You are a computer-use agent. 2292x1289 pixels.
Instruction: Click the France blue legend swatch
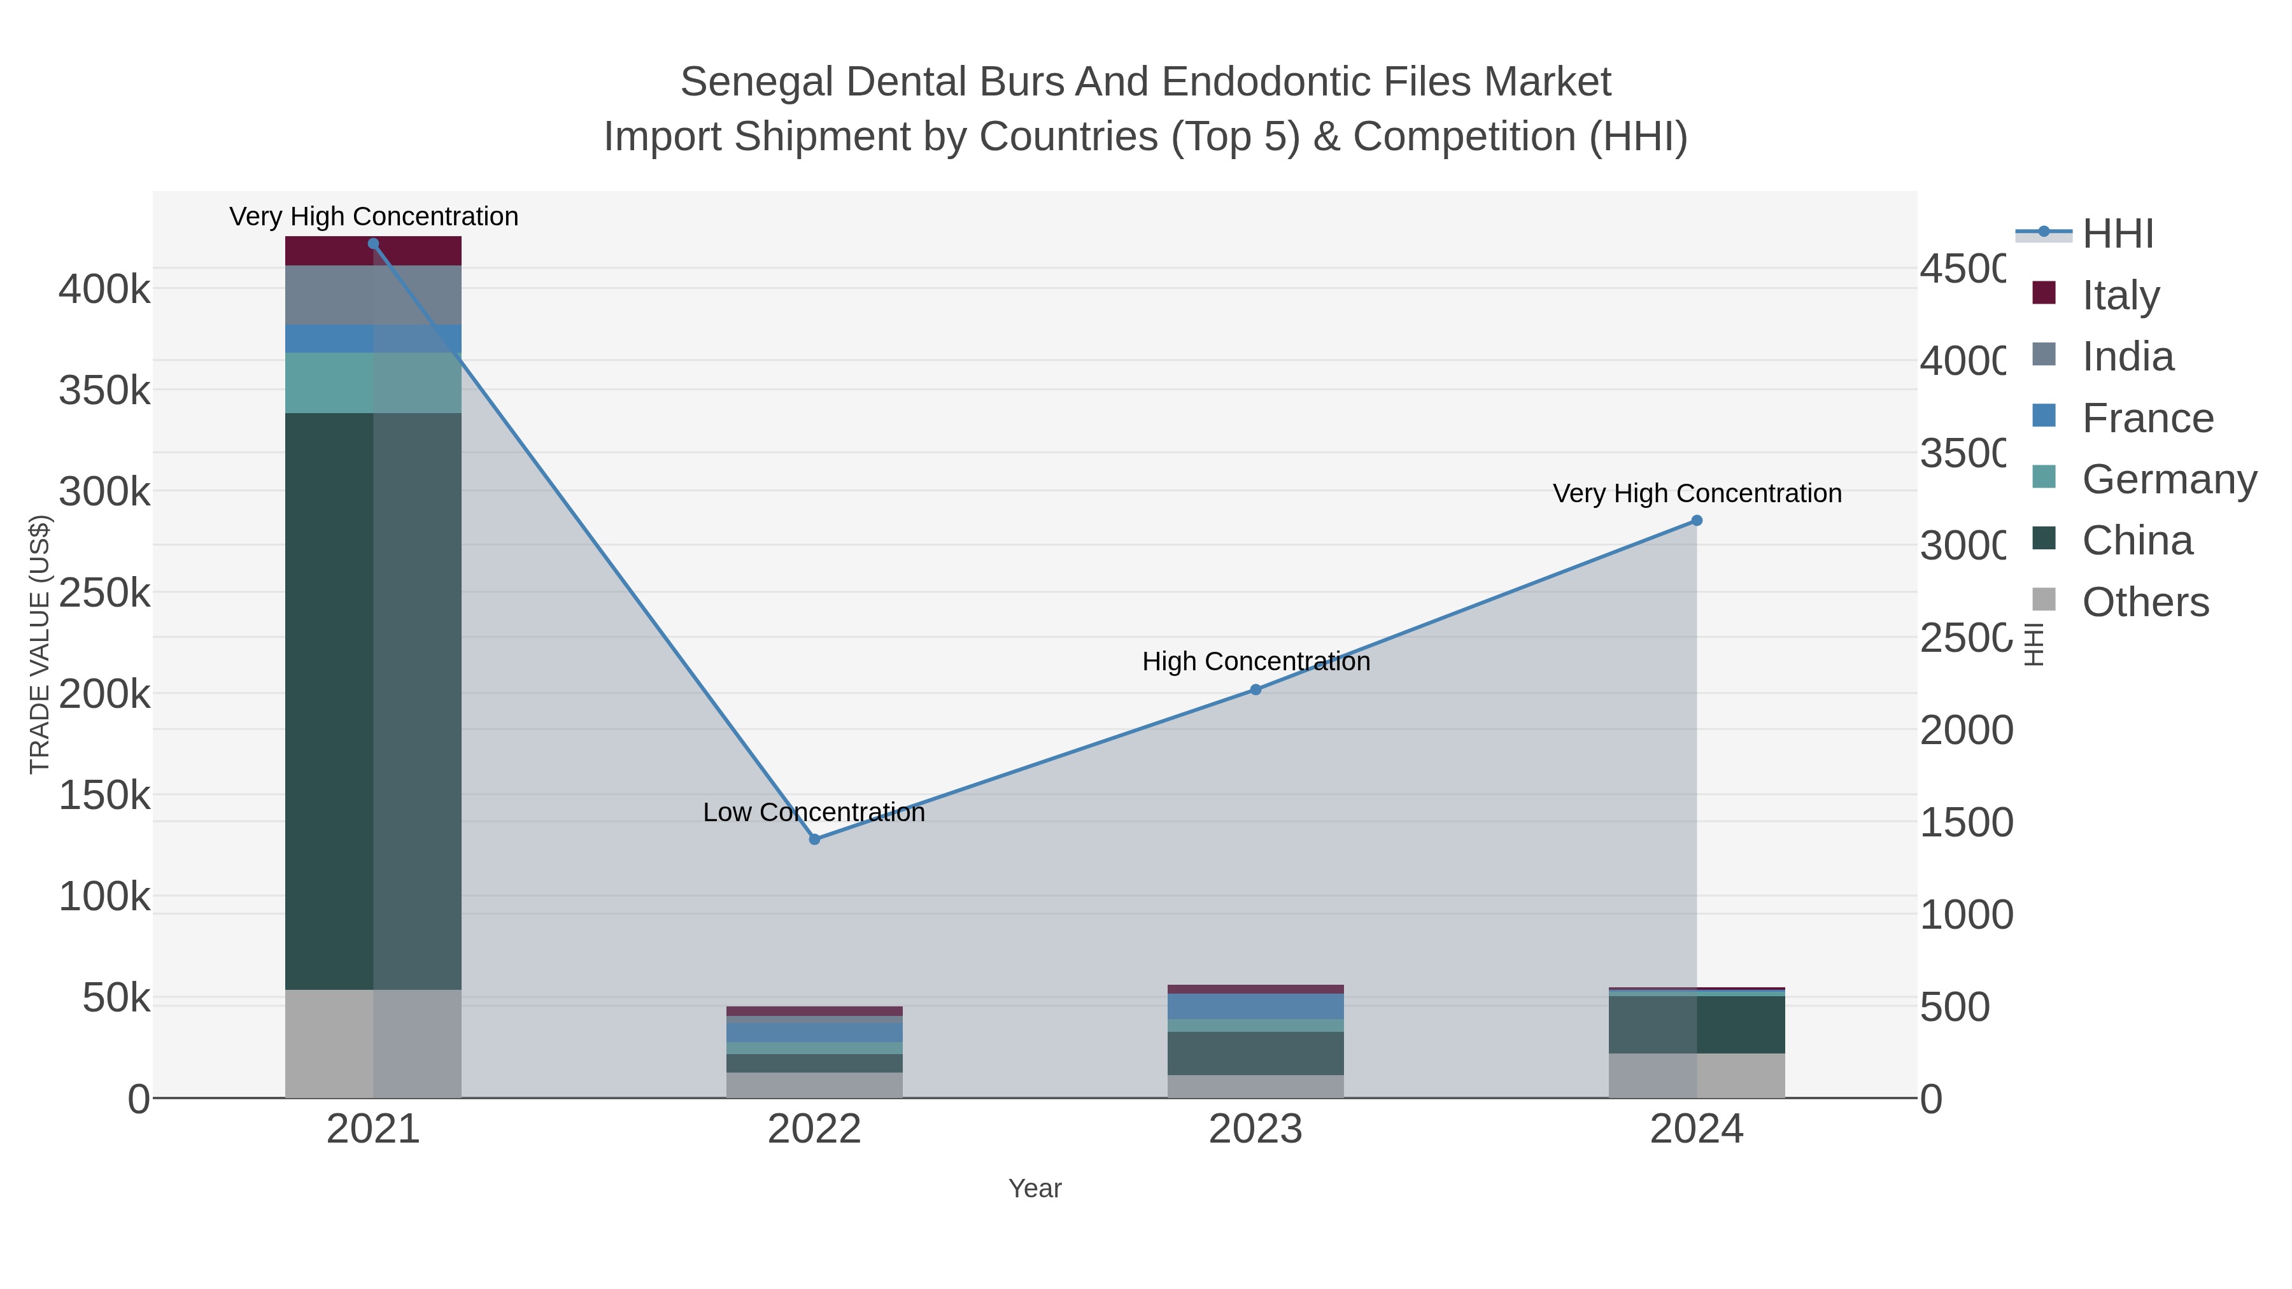coord(2044,416)
